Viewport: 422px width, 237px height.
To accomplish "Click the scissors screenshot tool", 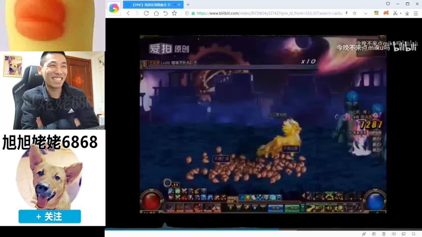I will coord(395,13).
